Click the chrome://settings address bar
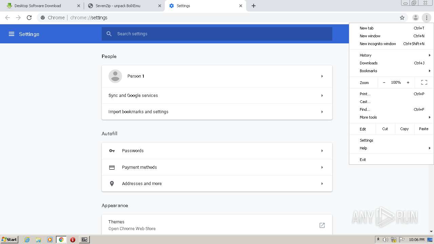 pyautogui.click(x=217, y=18)
